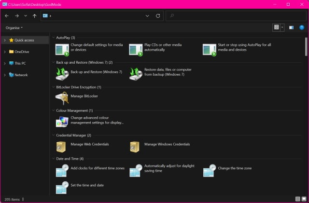309x203 pixels.
Task: Open Manage Windows Credentials
Action: pos(167,144)
